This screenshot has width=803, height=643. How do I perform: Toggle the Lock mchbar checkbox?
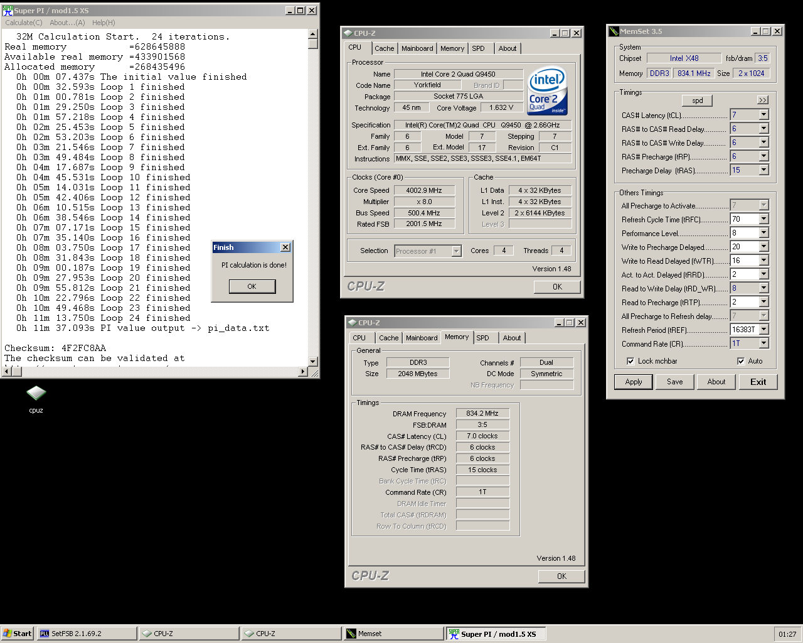630,361
